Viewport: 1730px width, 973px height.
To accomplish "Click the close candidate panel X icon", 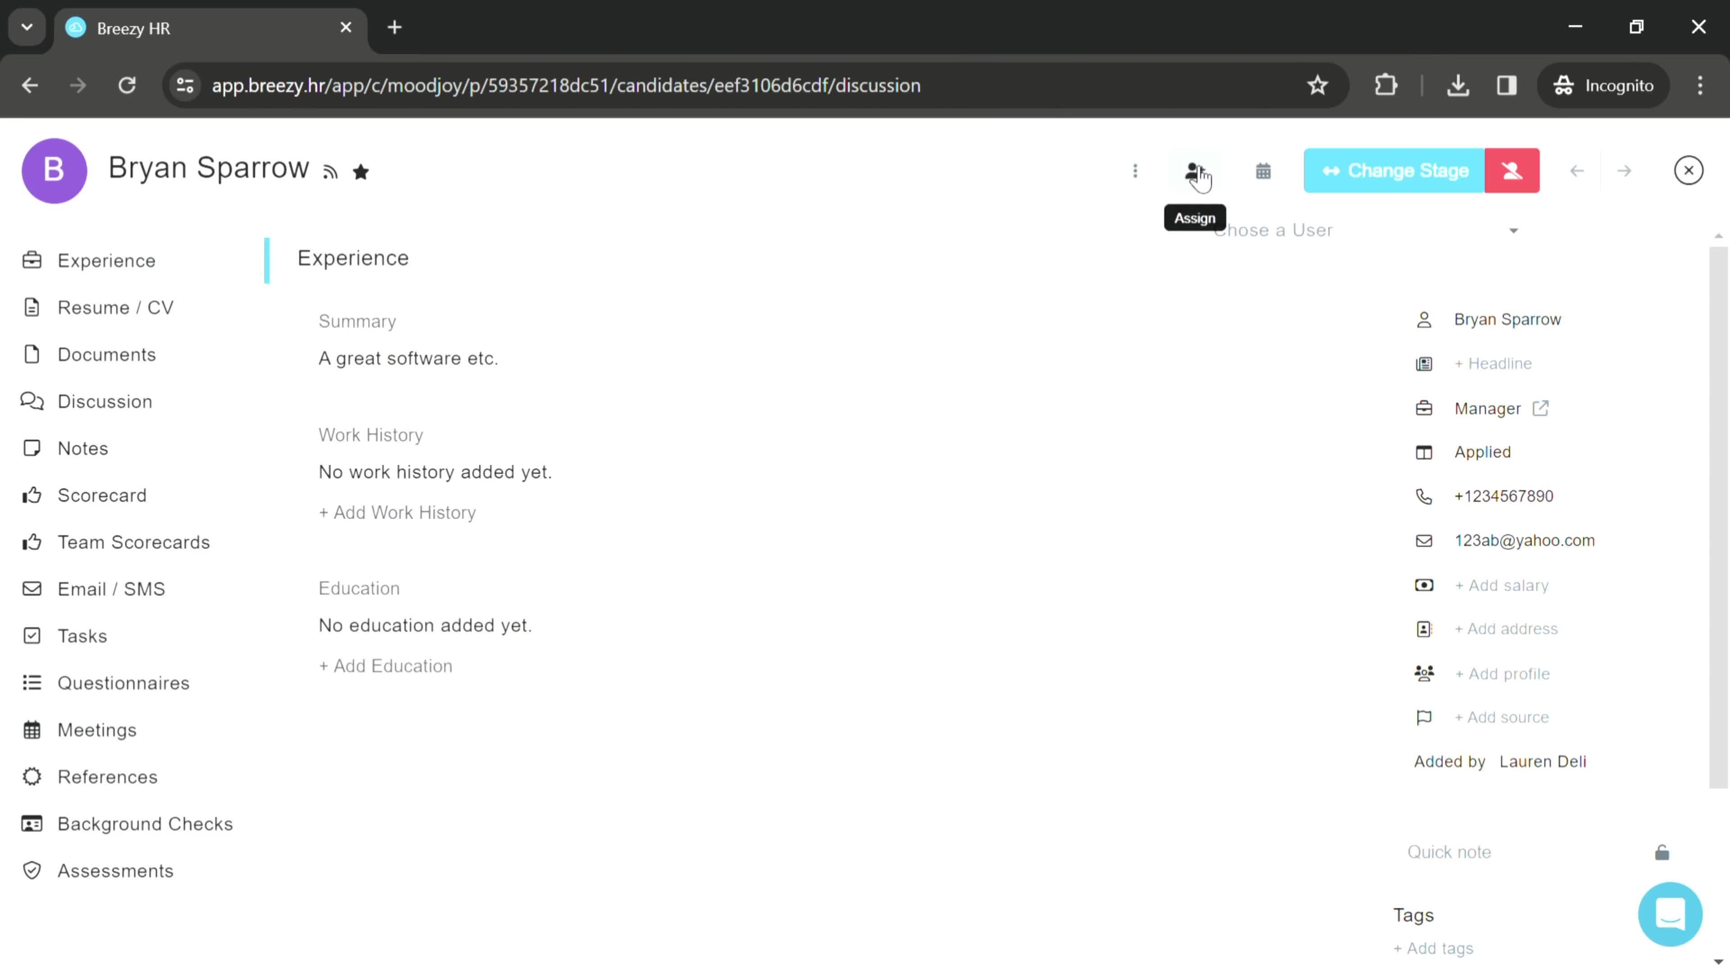I will point(1689,170).
